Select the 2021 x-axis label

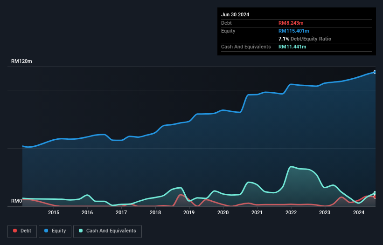coord(257,212)
